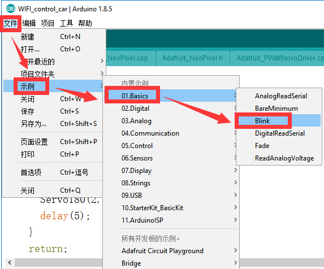This screenshot has height=269, width=324.
Task: Select the 示例 menu entry
Action: pyautogui.click(x=53, y=86)
